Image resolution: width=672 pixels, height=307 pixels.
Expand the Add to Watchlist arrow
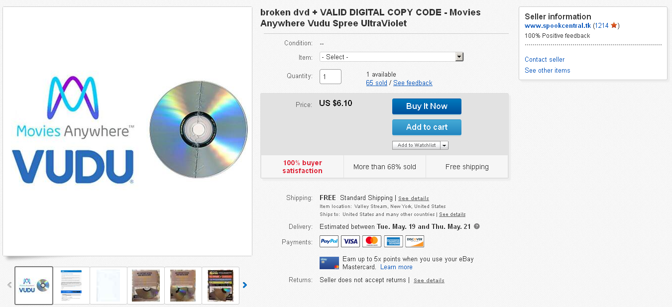click(445, 145)
